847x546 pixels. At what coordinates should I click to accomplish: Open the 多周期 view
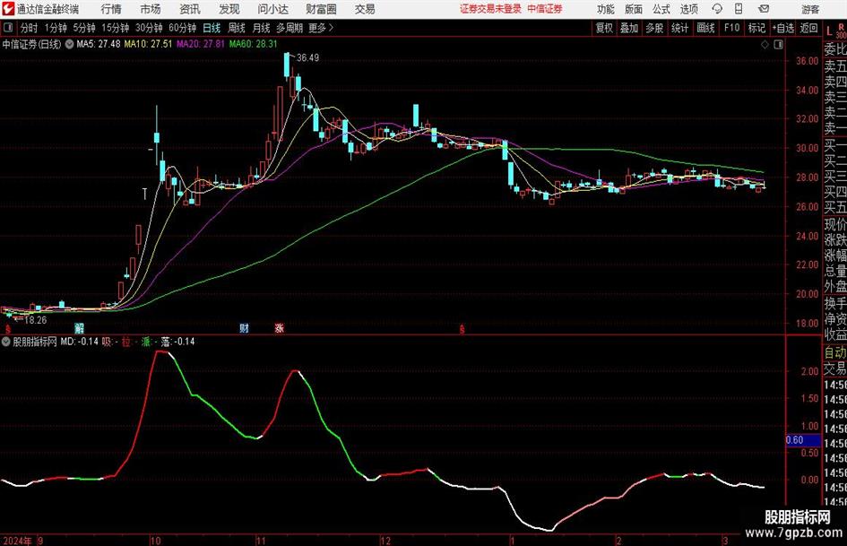(x=290, y=28)
